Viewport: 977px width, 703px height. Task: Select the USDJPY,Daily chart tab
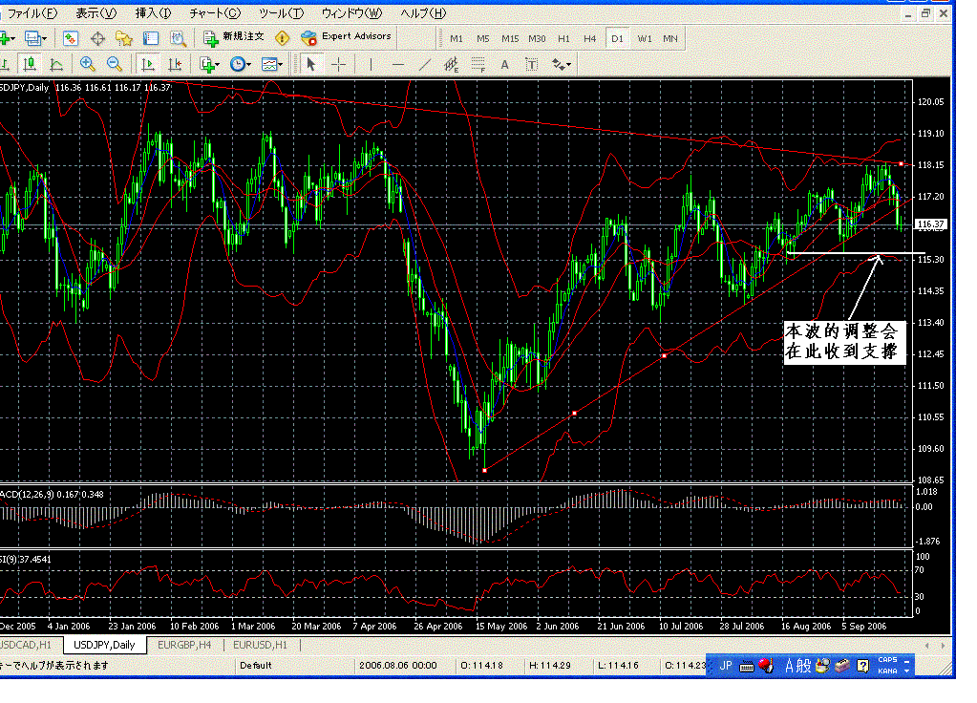click(x=104, y=645)
